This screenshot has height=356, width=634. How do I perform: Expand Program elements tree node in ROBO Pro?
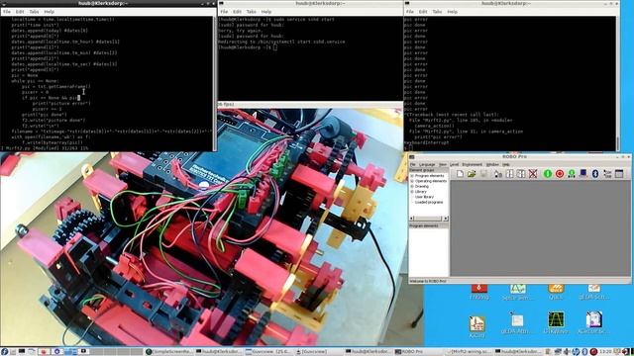click(x=412, y=176)
